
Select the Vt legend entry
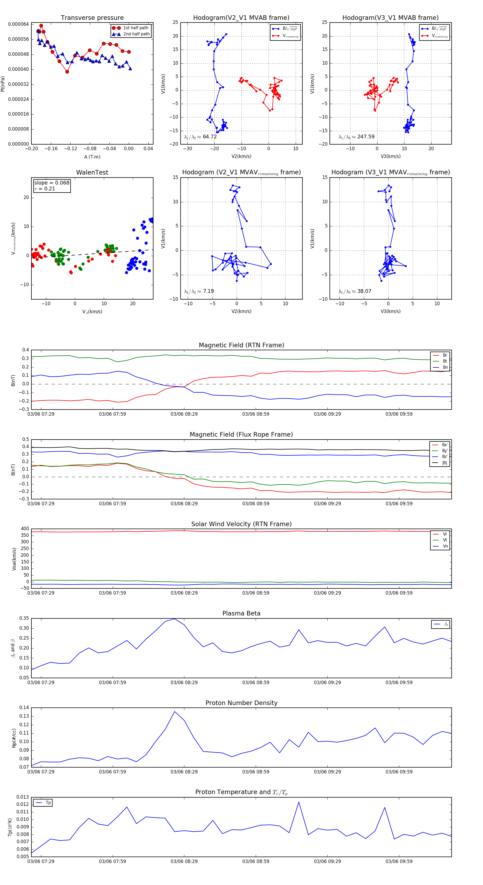[x=440, y=540]
